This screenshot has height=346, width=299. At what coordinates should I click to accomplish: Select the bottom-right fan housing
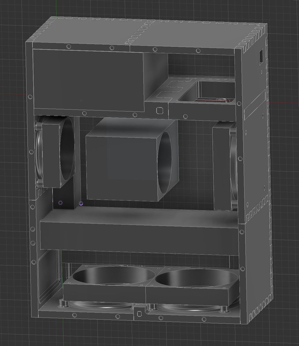coord(192,287)
